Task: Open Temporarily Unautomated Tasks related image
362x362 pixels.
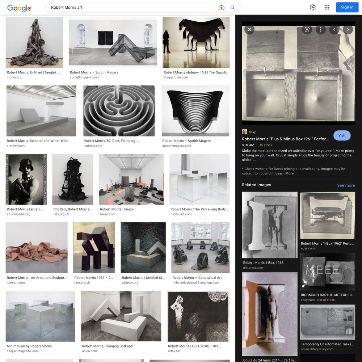Action: pos(327,322)
